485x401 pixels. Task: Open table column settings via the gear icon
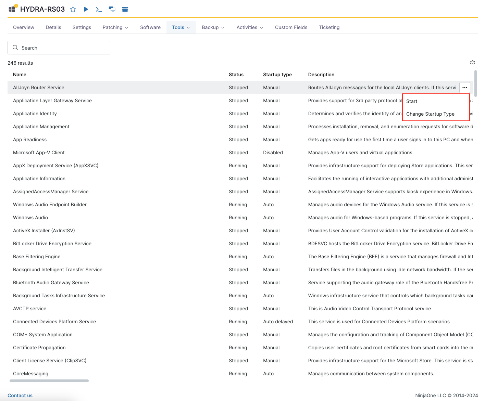[x=472, y=63]
